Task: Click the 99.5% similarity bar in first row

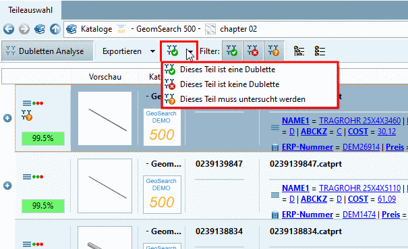Action: pos(43,138)
